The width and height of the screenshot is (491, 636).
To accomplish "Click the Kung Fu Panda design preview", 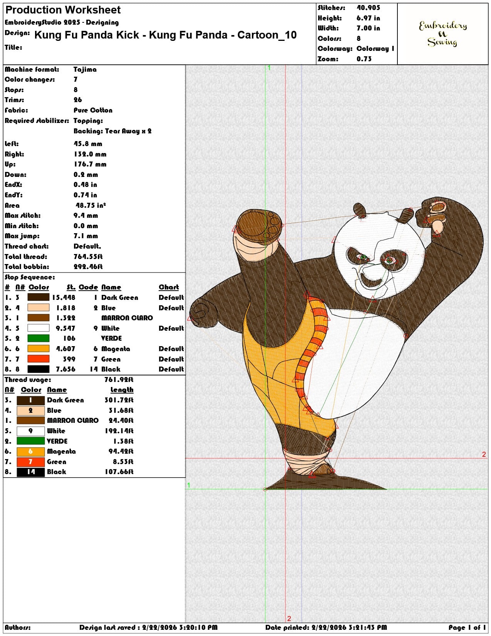I will 336,343.
